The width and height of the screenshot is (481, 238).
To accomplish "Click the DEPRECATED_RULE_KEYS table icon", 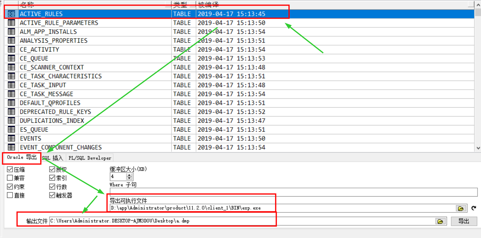I will point(11,111).
